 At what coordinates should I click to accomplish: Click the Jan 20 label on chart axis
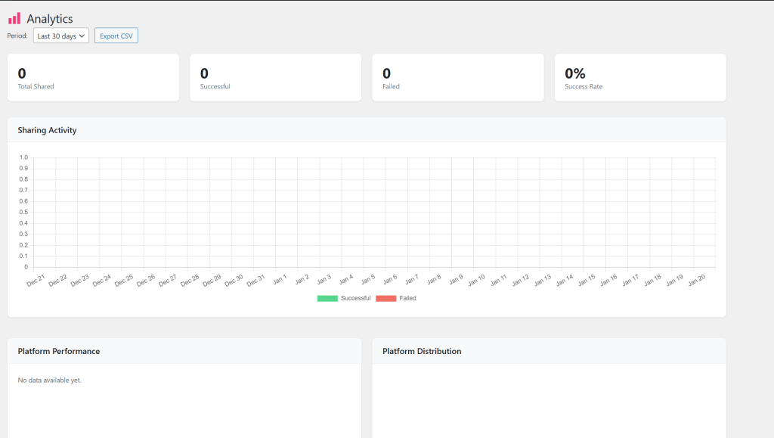point(696,279)
